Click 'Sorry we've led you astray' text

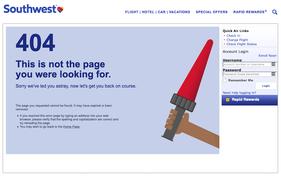(x=76, y=86)
